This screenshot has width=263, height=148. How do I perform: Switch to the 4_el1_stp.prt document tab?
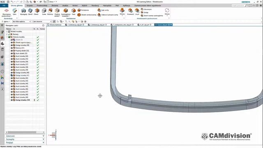tap(144, 25)
